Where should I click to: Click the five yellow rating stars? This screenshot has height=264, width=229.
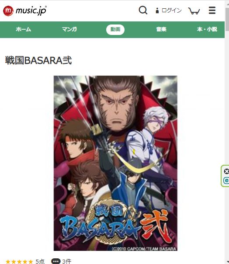coord(19,262)
